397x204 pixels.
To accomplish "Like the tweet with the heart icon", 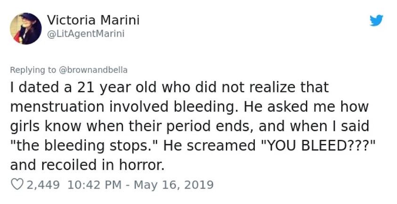I will coord(16,184).
